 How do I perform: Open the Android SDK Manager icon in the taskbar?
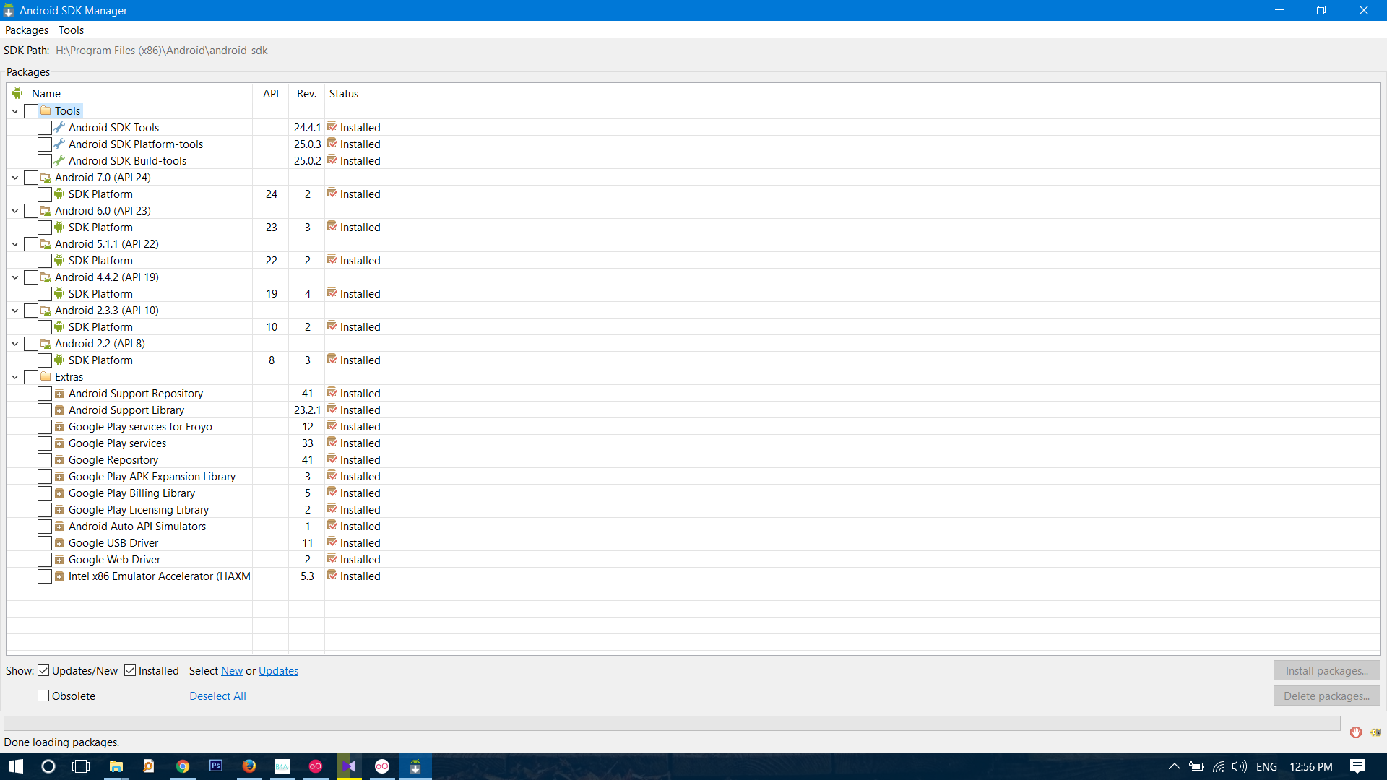[x=415, y=766]
